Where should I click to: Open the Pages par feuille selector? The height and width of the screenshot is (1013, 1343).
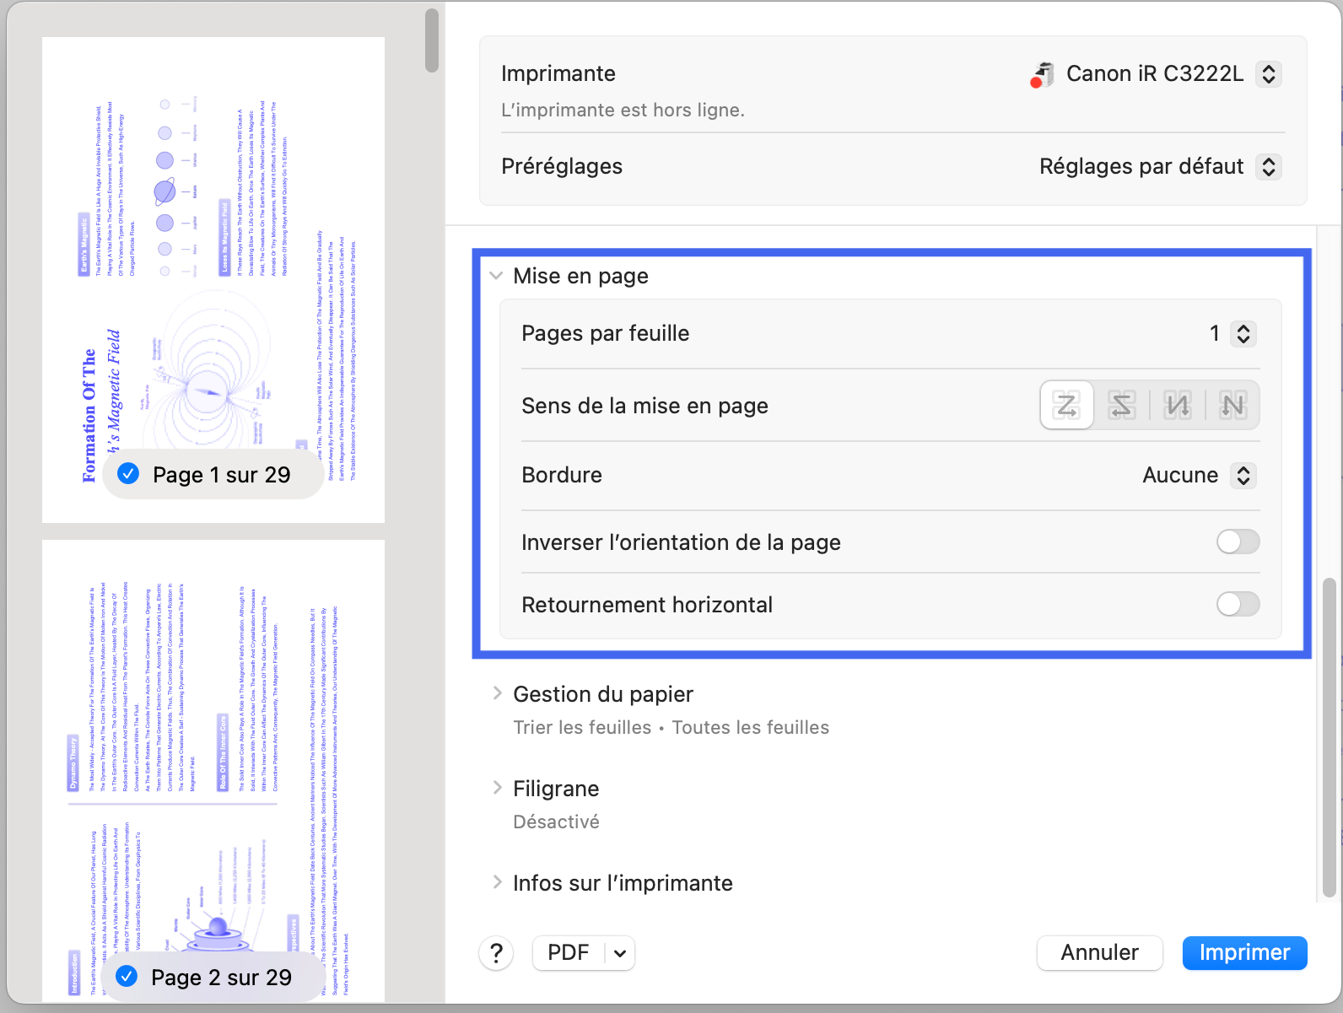[x=1243, y=333]
